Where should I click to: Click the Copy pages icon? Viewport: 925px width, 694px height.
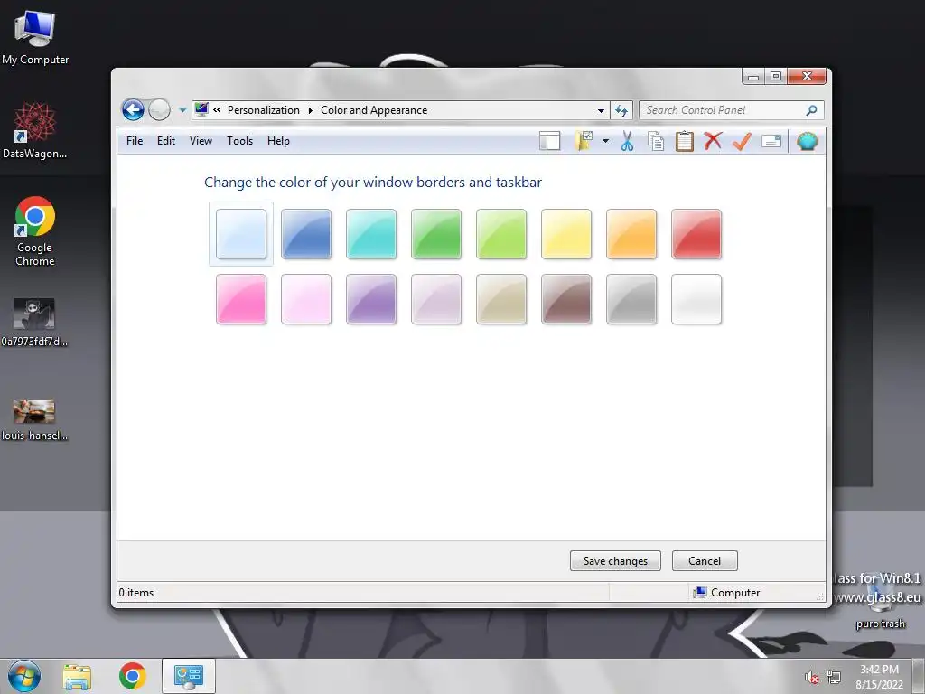click(656, 141)
